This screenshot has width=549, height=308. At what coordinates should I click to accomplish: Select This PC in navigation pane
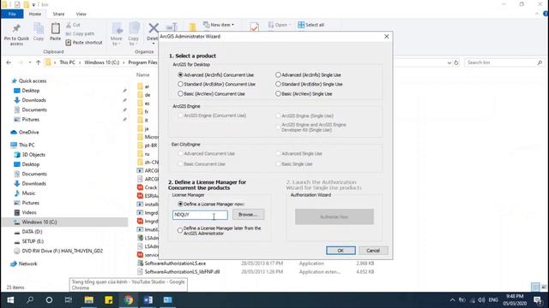tap(27, 145)
